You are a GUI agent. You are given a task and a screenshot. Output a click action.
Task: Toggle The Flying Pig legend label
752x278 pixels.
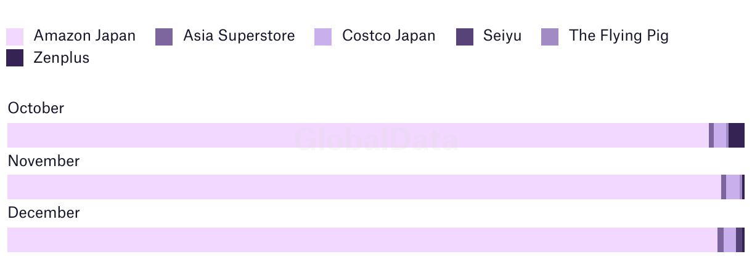coord(619,36)
